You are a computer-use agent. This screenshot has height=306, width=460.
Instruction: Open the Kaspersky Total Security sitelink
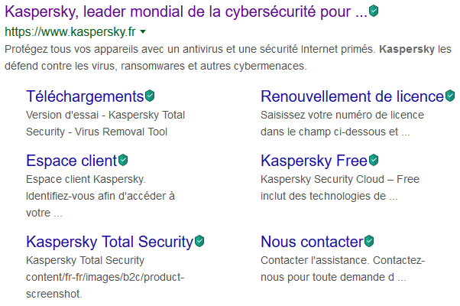[x=109, y=243]
